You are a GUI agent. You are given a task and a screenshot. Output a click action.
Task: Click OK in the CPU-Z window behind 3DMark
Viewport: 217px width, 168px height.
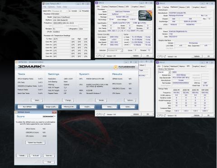[x=148, y=114]
